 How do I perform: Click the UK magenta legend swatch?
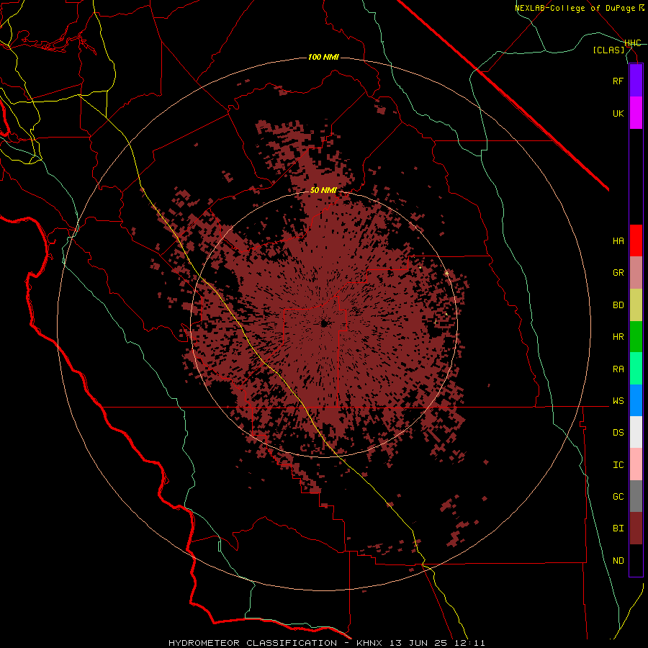[636, 113]
